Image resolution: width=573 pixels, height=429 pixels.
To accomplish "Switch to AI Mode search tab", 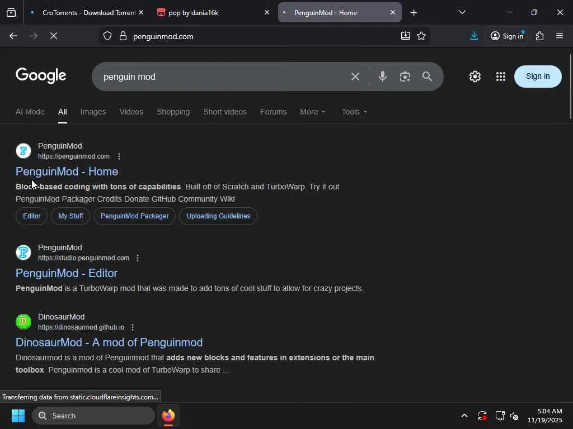I will click(30, 112).
